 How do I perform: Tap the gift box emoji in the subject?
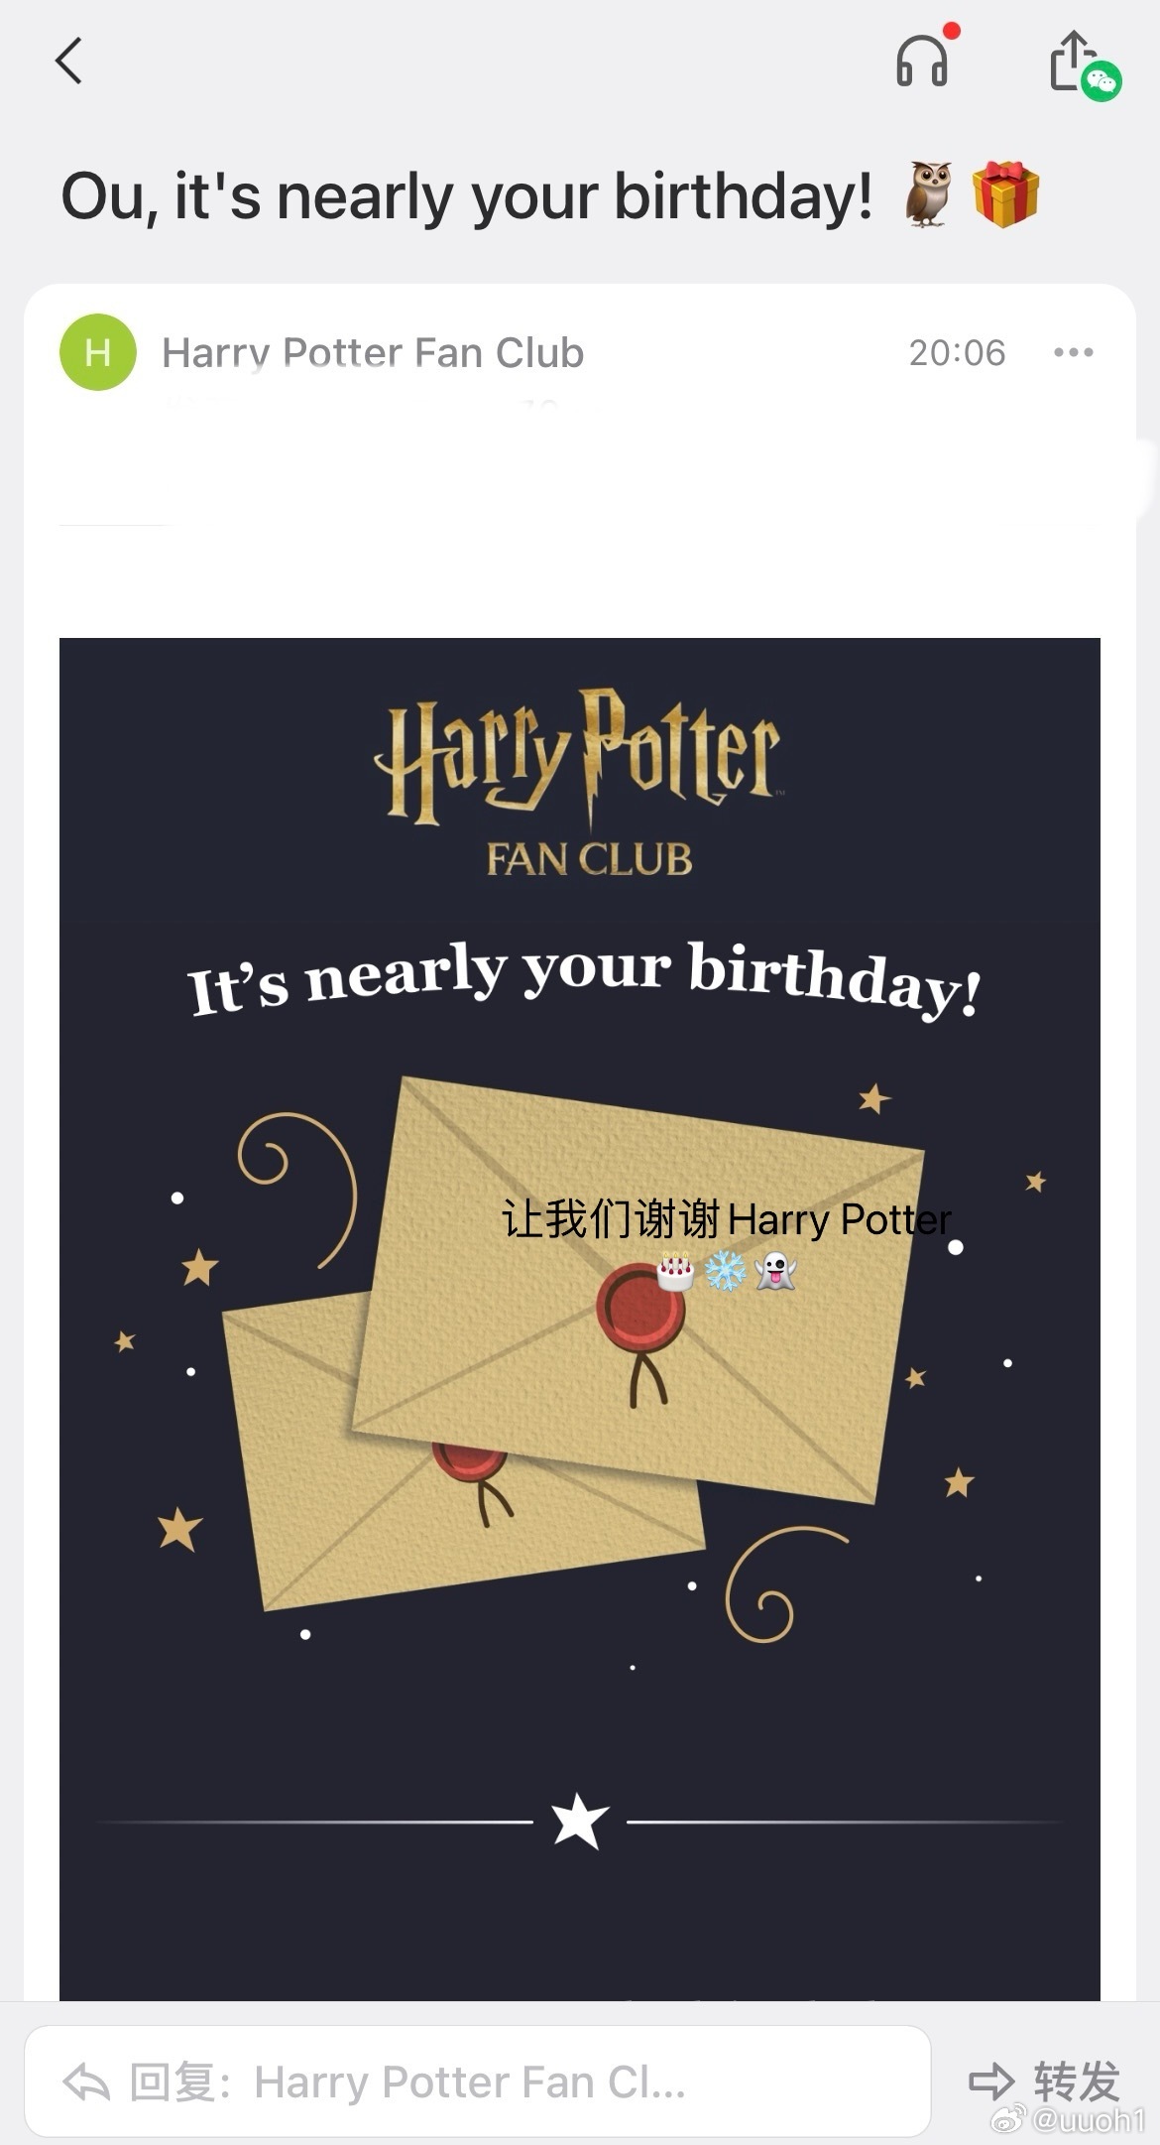point(1005,194)
